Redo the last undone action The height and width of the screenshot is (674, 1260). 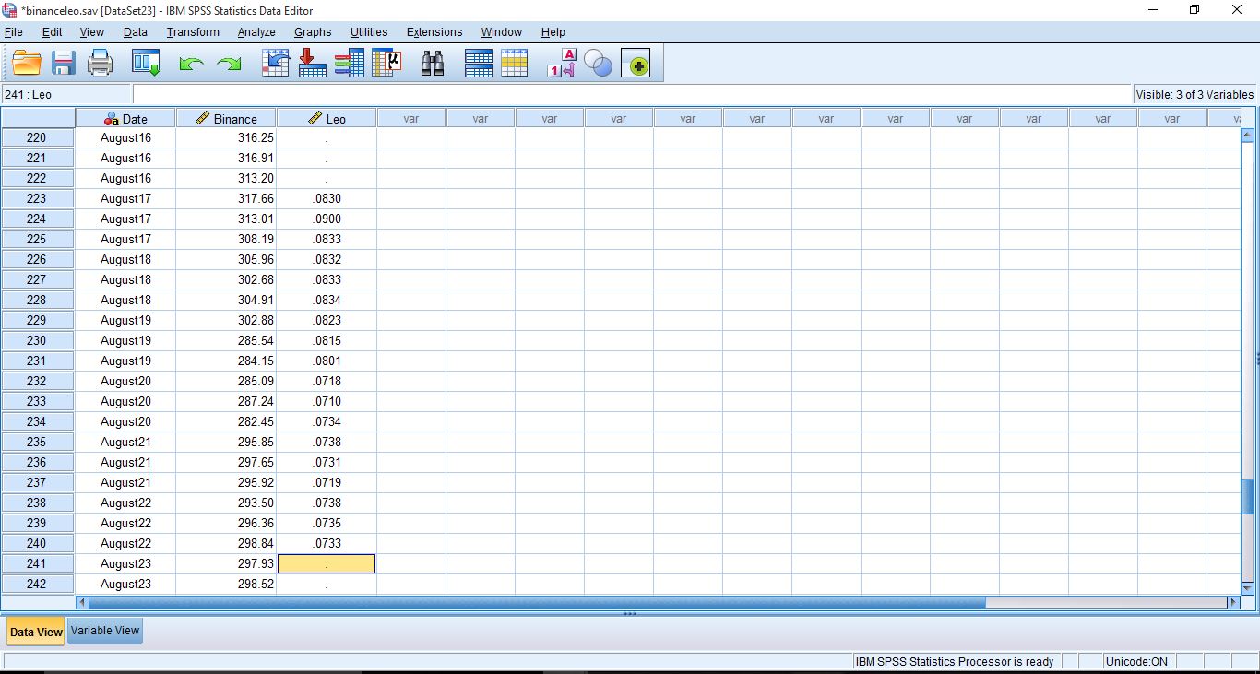pyautogui.click(x=228, y=64)
